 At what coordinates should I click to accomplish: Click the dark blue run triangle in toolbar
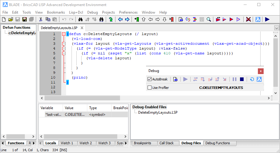pos(267,19)
